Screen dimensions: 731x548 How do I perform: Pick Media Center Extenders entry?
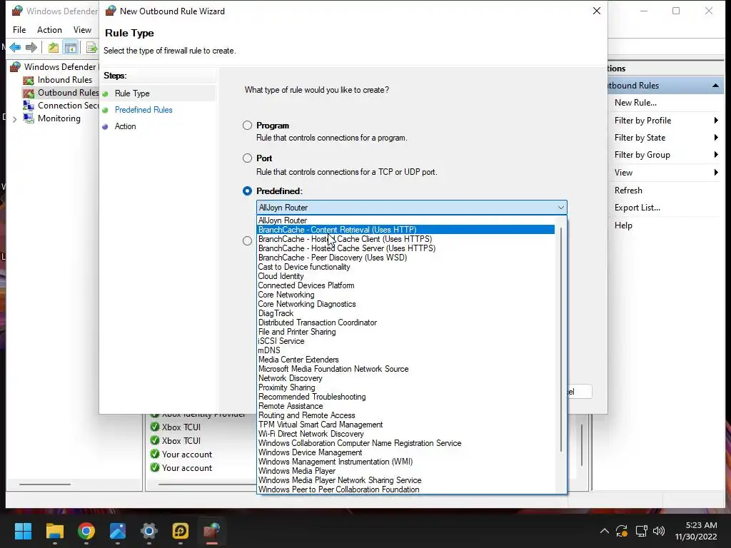[x=406, y=360]
